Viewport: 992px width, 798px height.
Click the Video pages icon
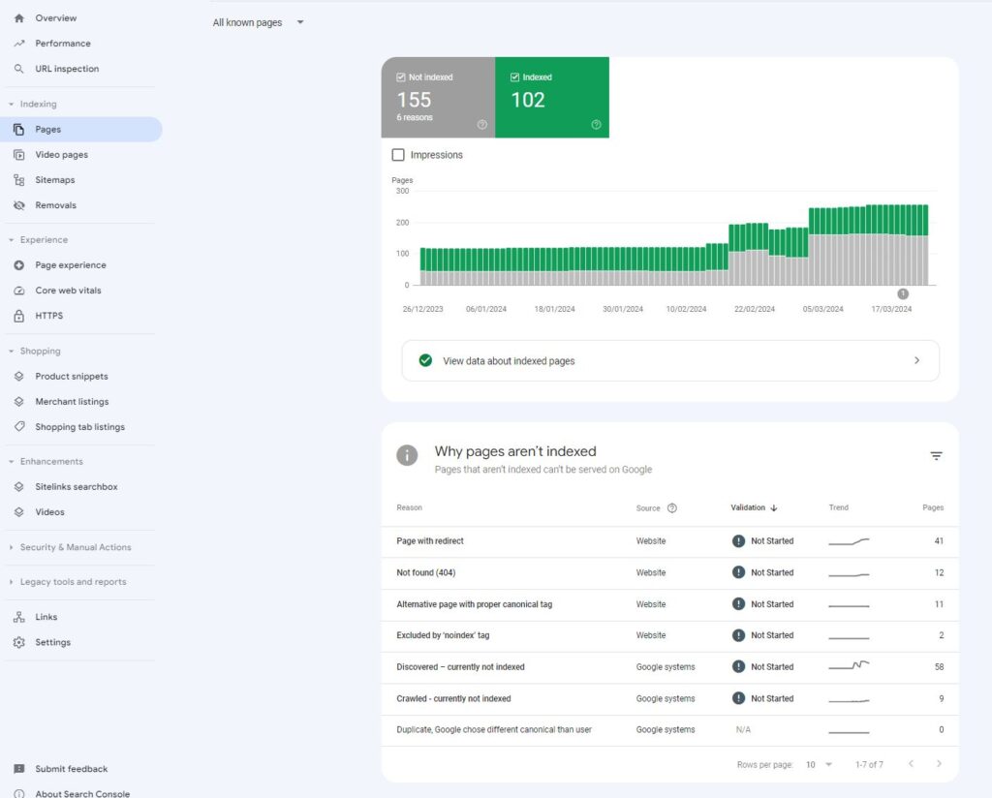pyautogui.click(x=19, y=155)
